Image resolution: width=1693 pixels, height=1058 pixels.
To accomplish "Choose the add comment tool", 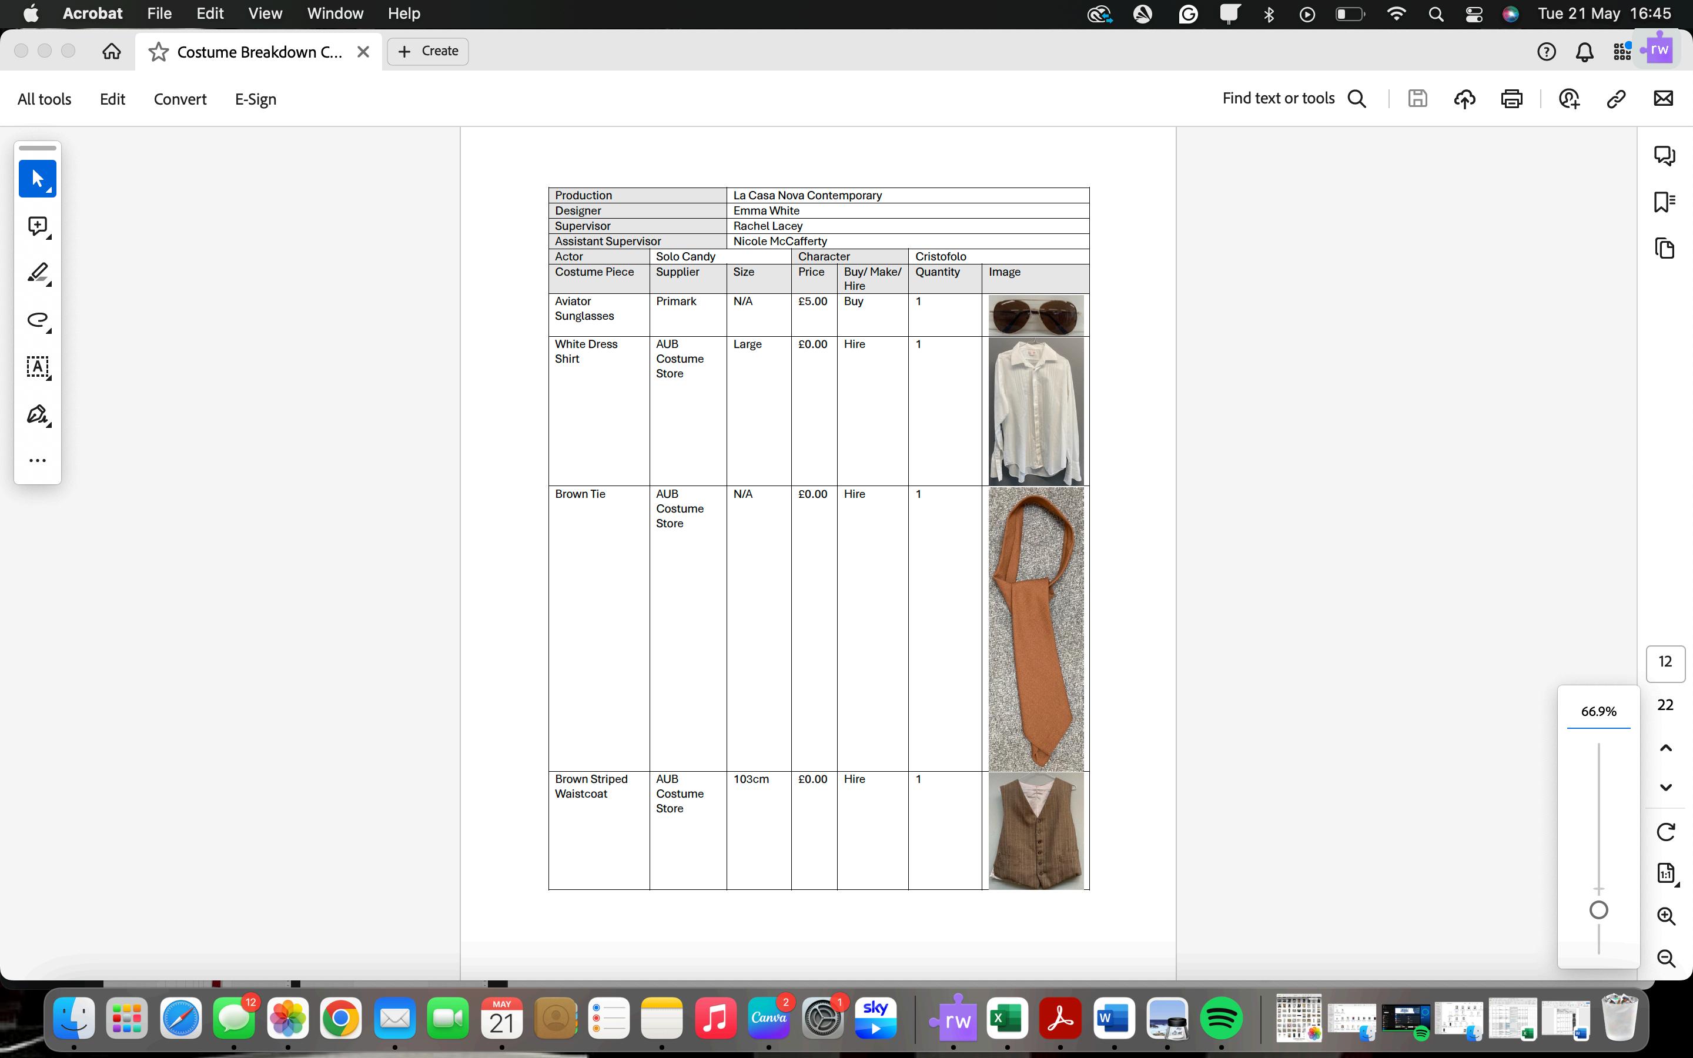I will point(37,226).
